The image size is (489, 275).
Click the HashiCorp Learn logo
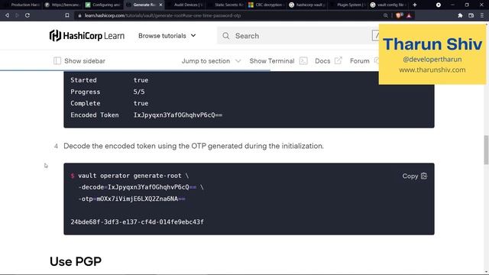tap(86, 36)
